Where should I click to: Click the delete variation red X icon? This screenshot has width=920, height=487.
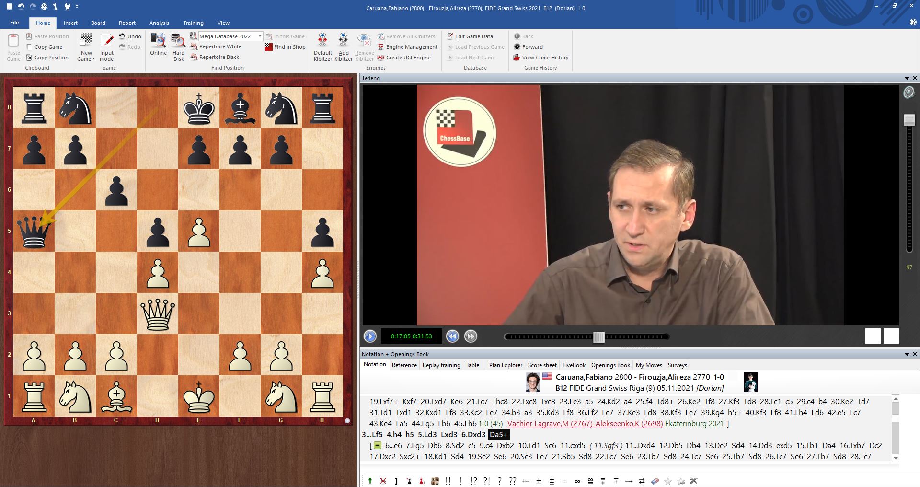383,481
